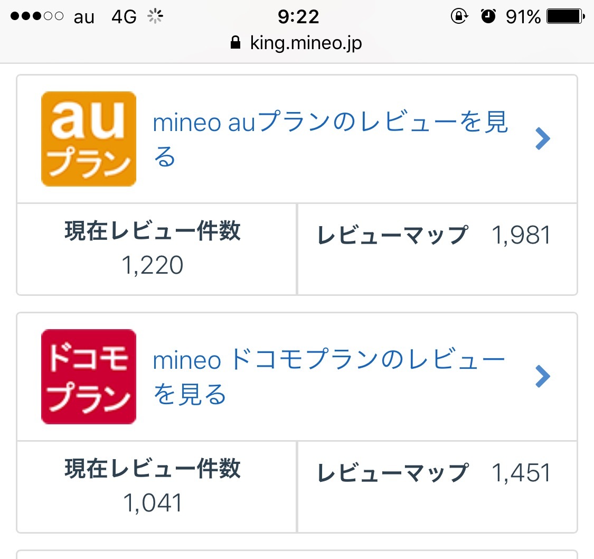Image resolution: width=594 pixels, height=559 pixels.
Task: Tap the battery icon in status bar
Action: tap(565, 17)
